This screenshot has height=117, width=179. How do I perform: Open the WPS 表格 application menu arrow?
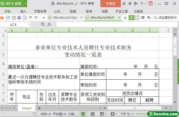[25, 4]
